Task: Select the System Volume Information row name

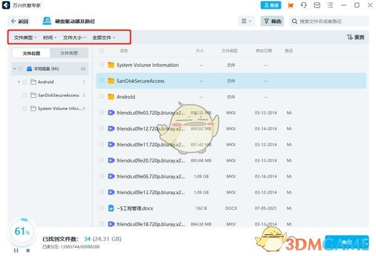Action: pyautogui.click(x=147, y=65)
